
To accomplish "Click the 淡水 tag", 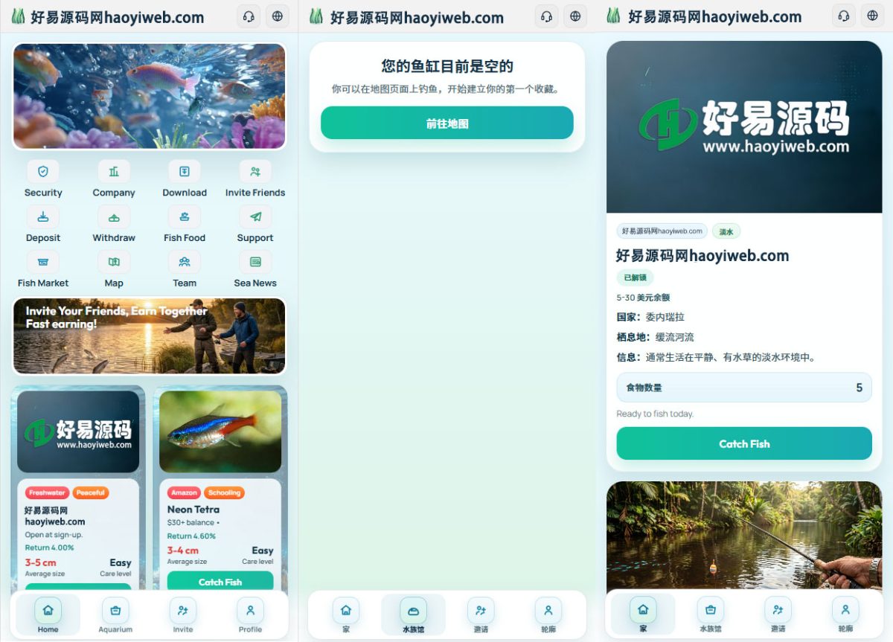I will 726,231.
